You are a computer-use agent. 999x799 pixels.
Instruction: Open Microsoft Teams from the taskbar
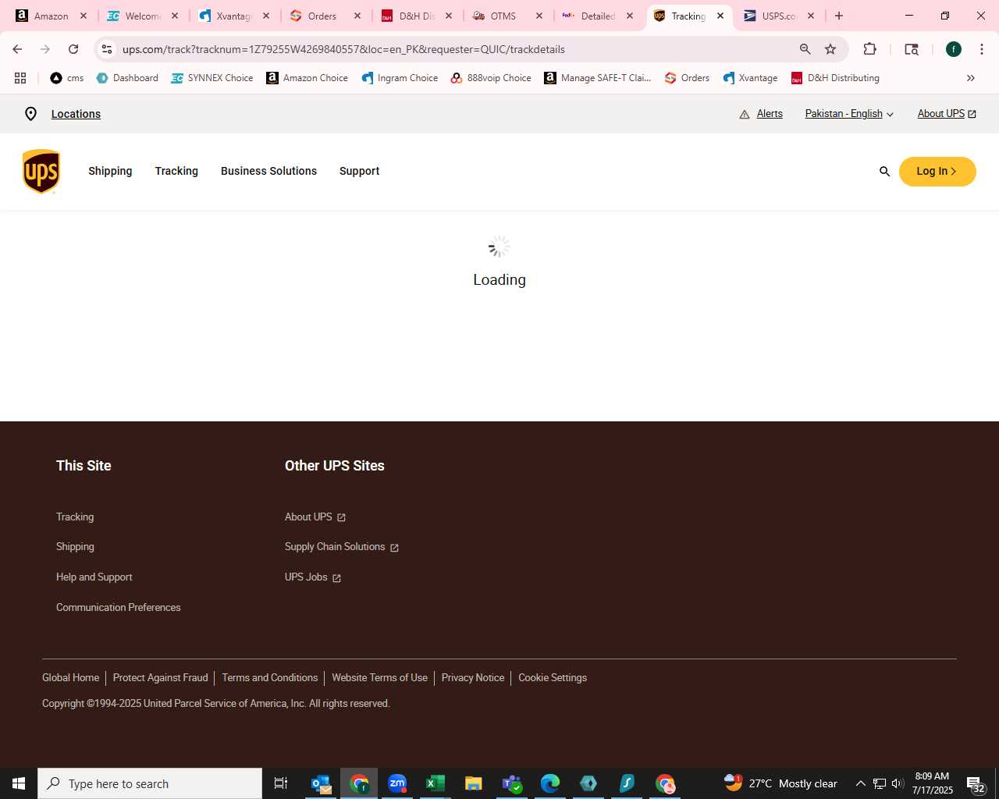tap(512, 783)
